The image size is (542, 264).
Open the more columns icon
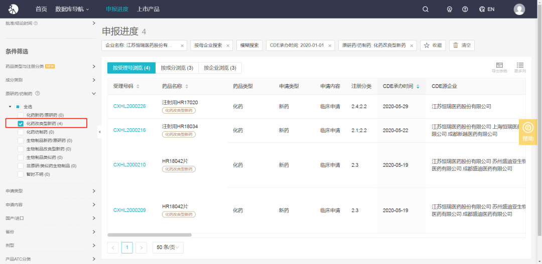pos(520,67)
